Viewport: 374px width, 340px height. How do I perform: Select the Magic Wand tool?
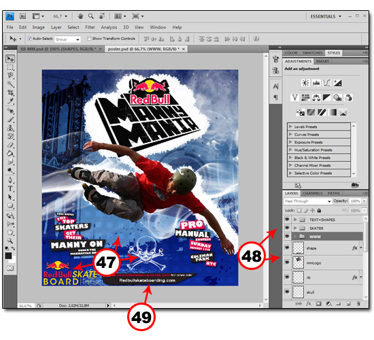(10, 84)
